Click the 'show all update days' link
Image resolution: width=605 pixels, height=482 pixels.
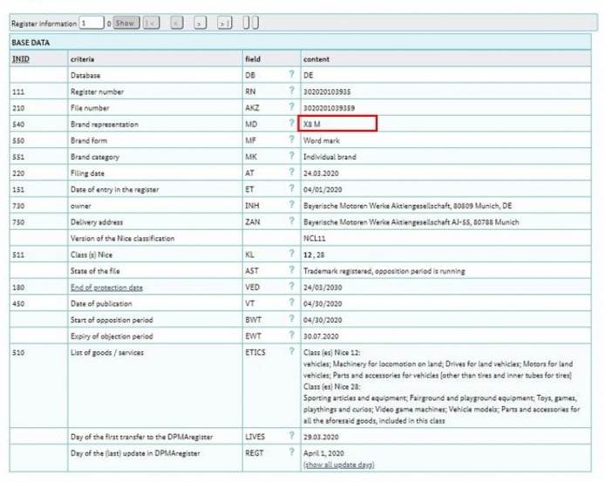point(339,465)
